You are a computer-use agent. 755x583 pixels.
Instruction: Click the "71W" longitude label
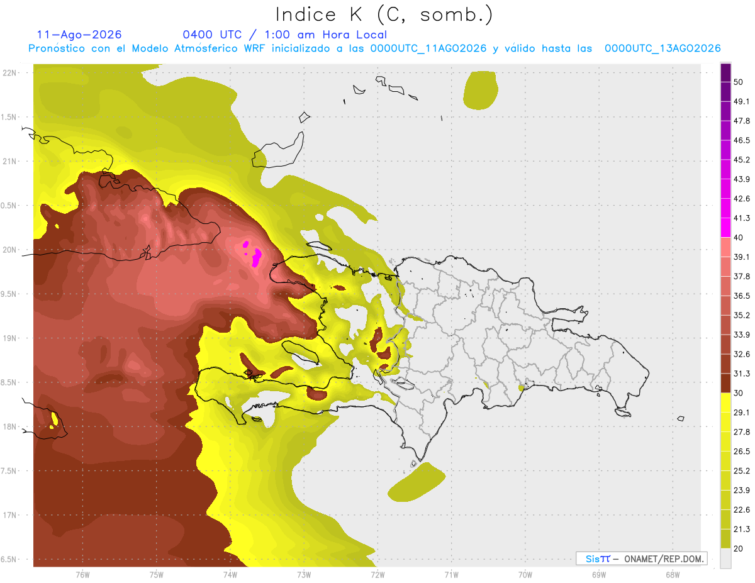tap(451, 575)
